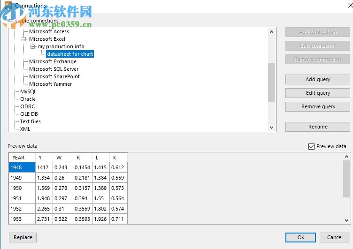This screenshot has height=249, width=353.
Task: Select the 1952 year cell
Action: [22, 209]
